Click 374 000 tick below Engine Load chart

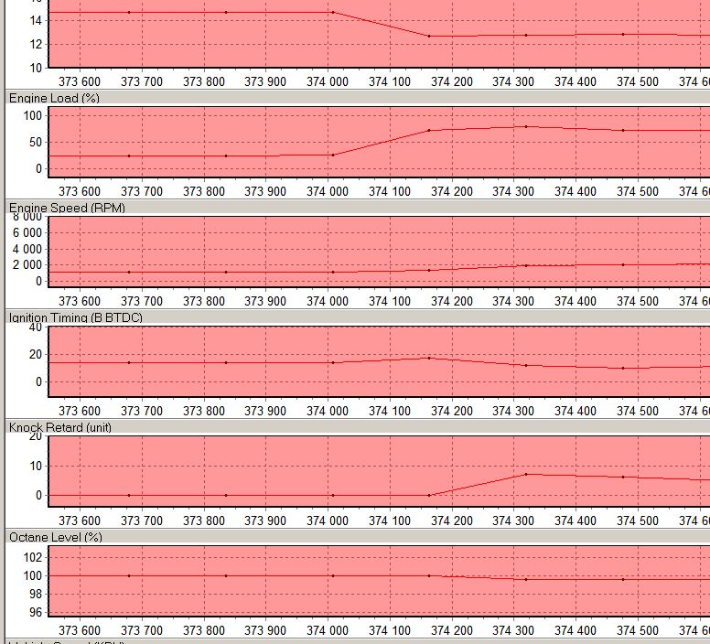click(327, 191)
